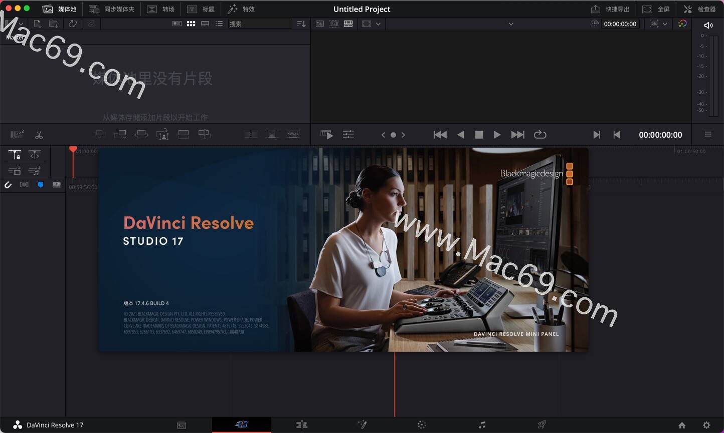Click the place on top icon

184,134
